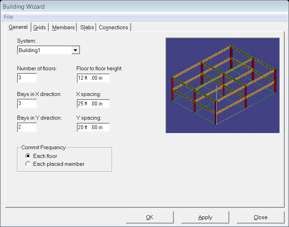Image resolution: width=289 pixels, height=227 pixels.
Task: Go to the Slabs tab
Action: pos(87,27)
